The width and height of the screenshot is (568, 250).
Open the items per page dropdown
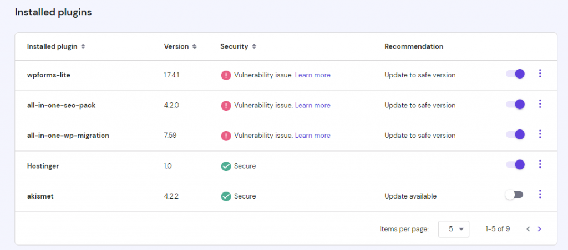(454, 228)
